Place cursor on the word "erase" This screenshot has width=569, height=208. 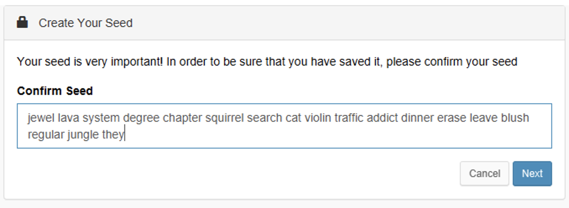452,118
